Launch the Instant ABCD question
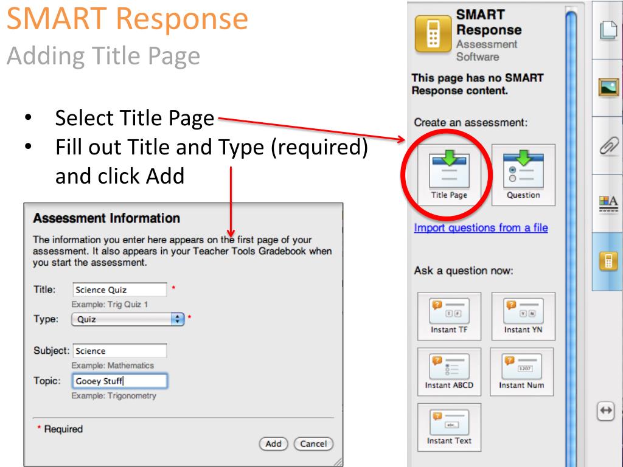Image resolution: width=623 pixels, height=467 pixels. point(449,372)
